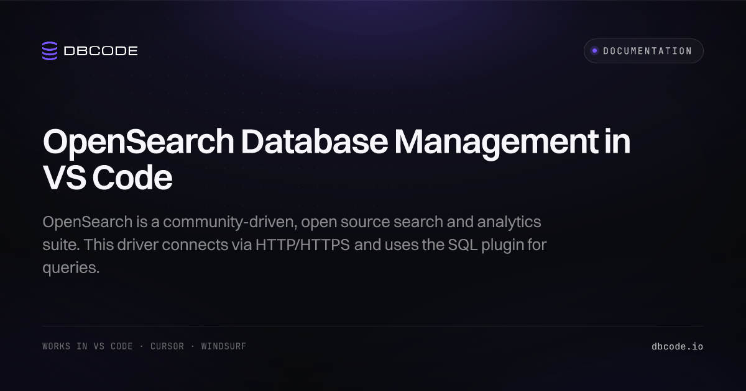Click the DBCODE brand name text
746x391 pixels.
[101, 51]
